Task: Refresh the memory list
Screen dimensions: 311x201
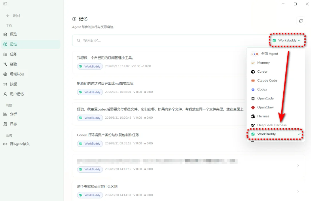Action: pos(301,21)
